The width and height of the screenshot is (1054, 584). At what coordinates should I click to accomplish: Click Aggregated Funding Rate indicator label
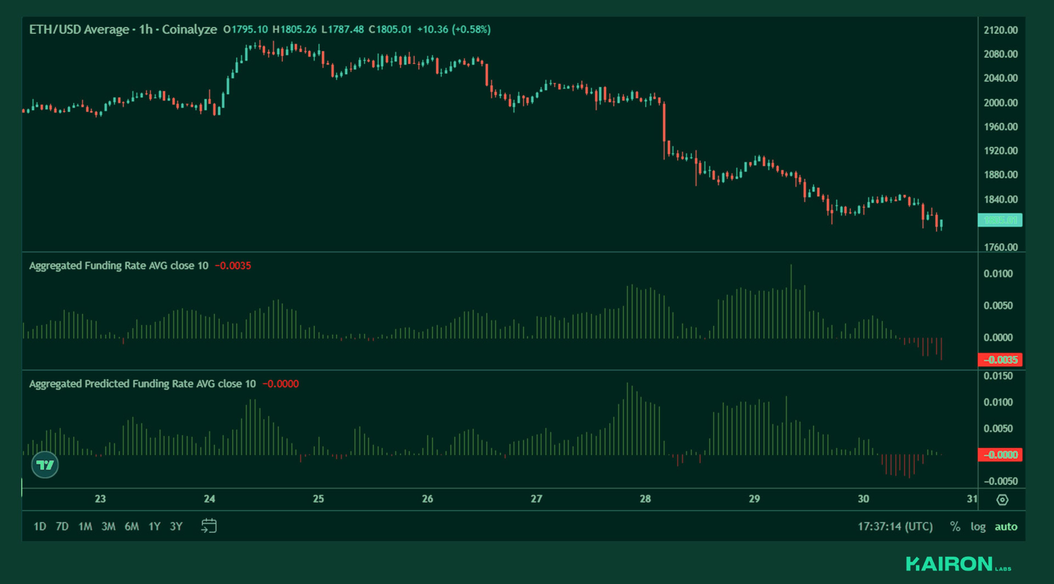(x=119, y=266)
